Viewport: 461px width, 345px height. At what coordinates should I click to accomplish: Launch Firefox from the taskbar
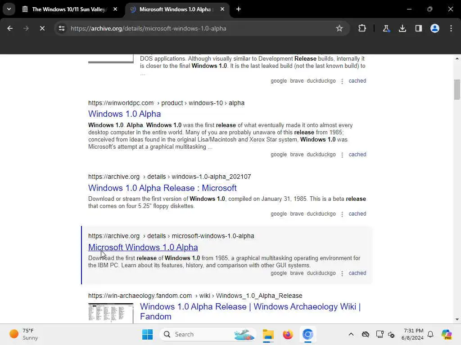288,334
